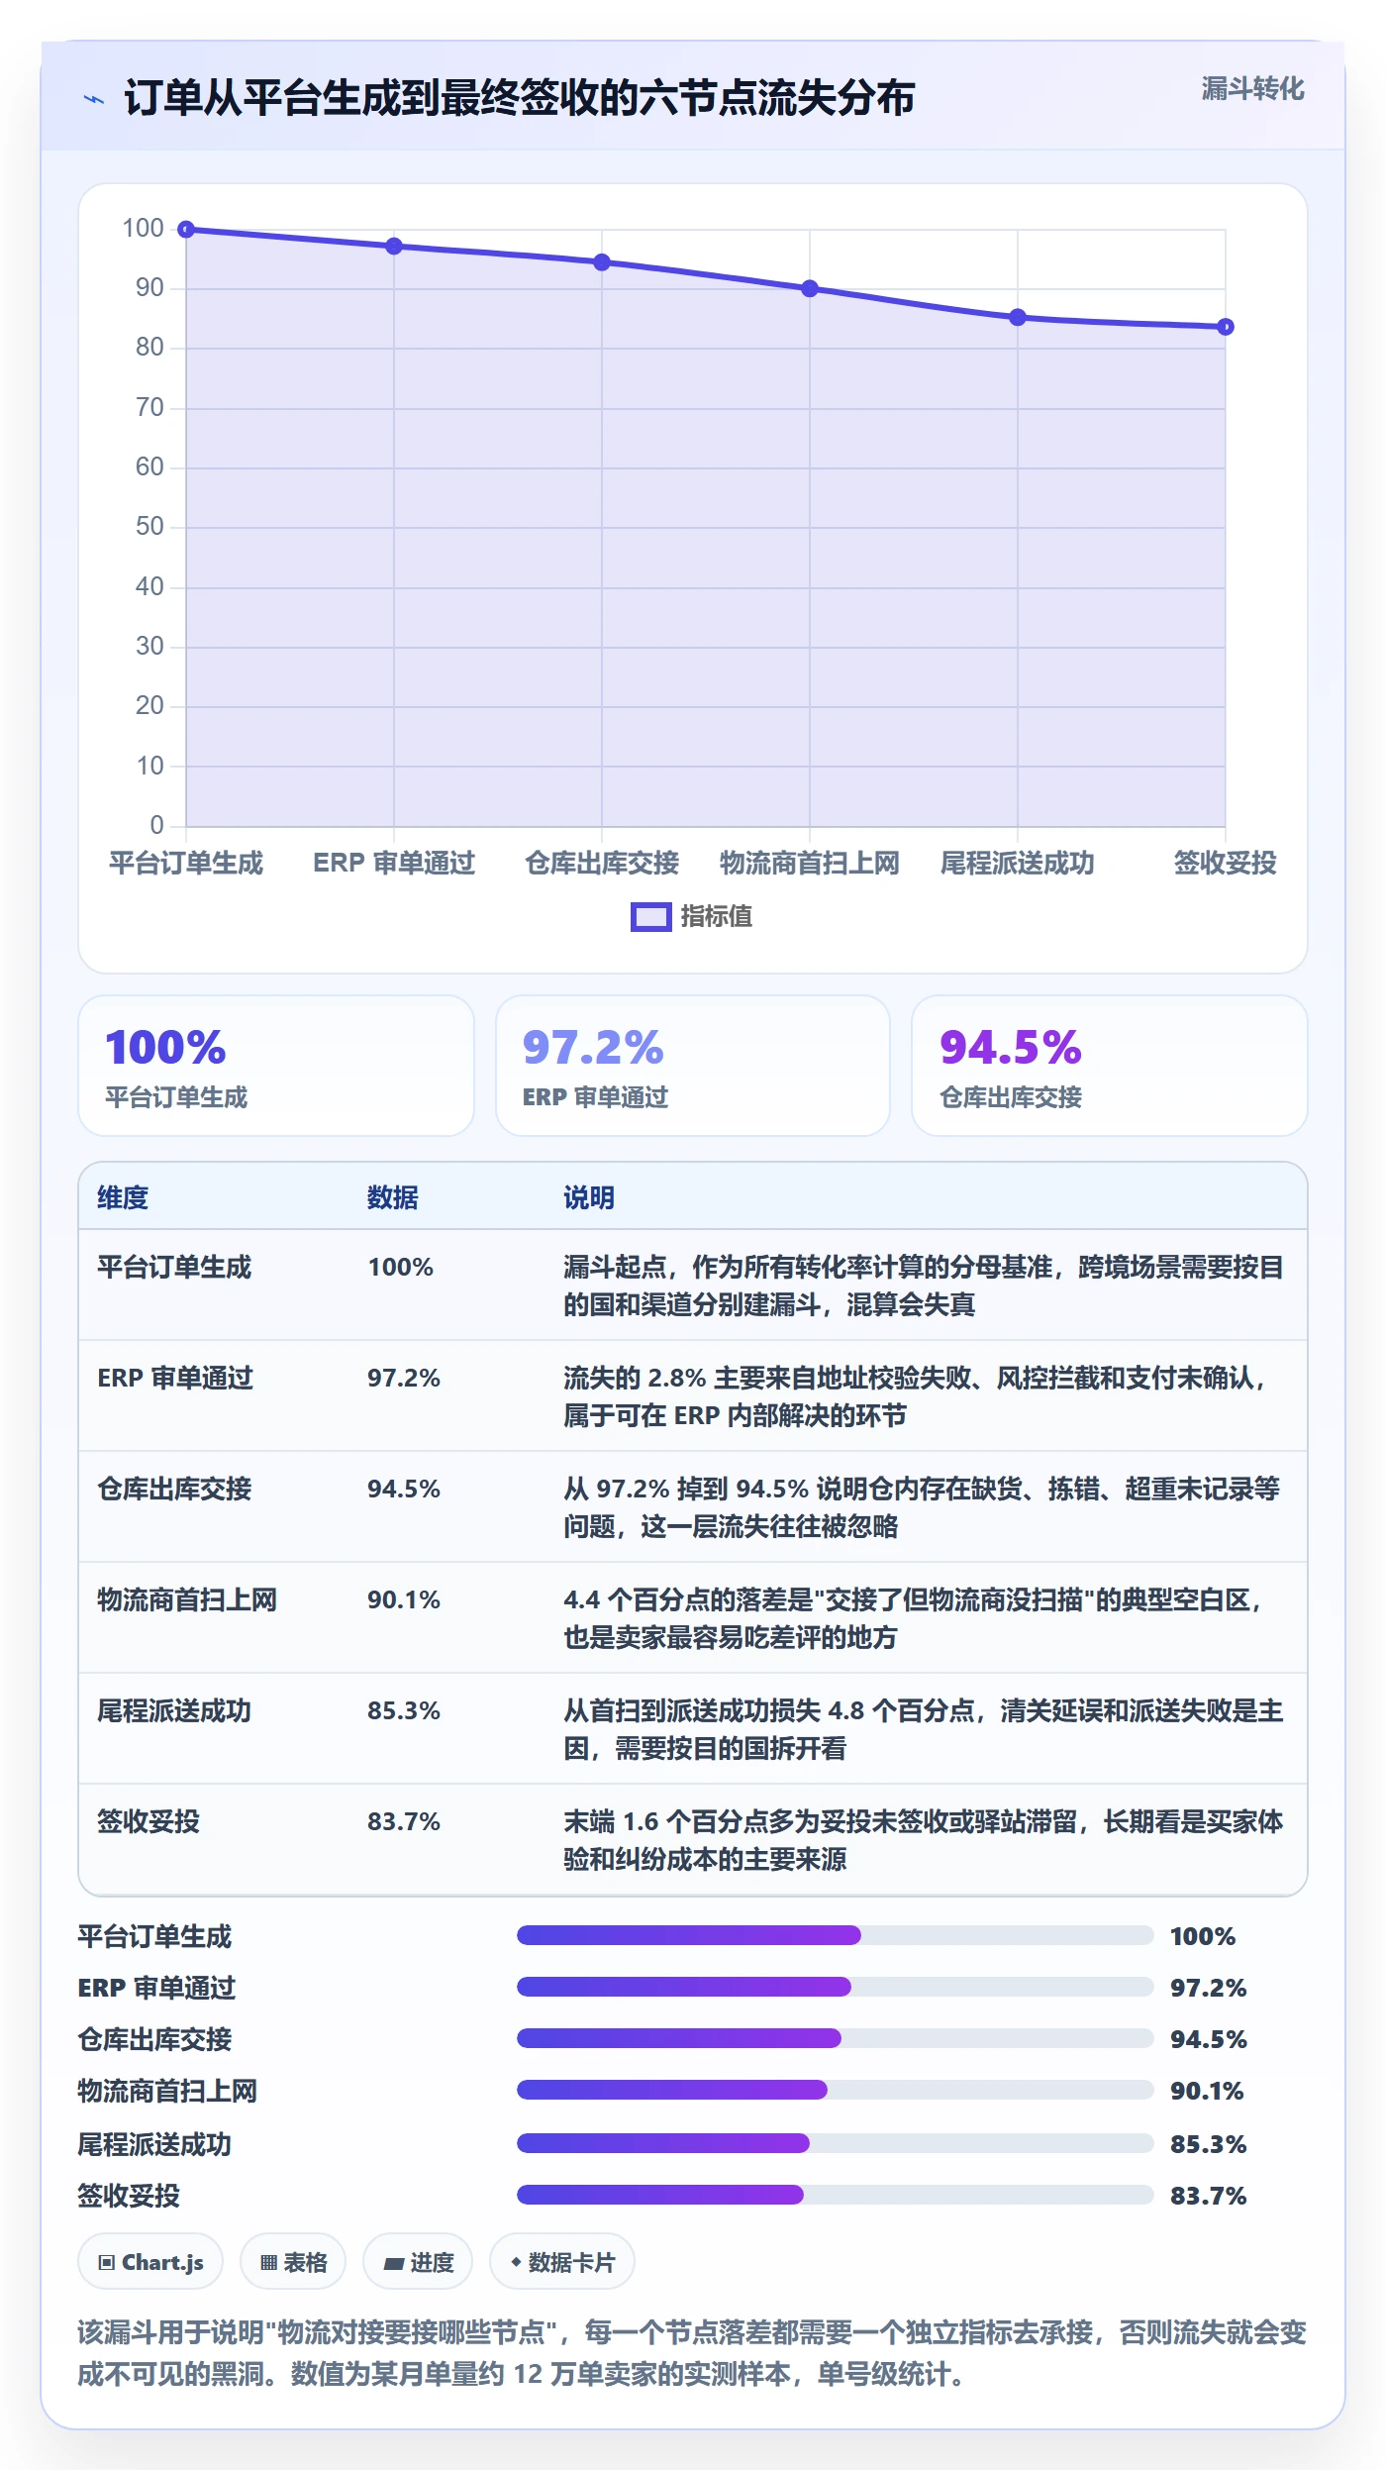
Task: Click the 说明 column header
Action: click(589, 1197)
